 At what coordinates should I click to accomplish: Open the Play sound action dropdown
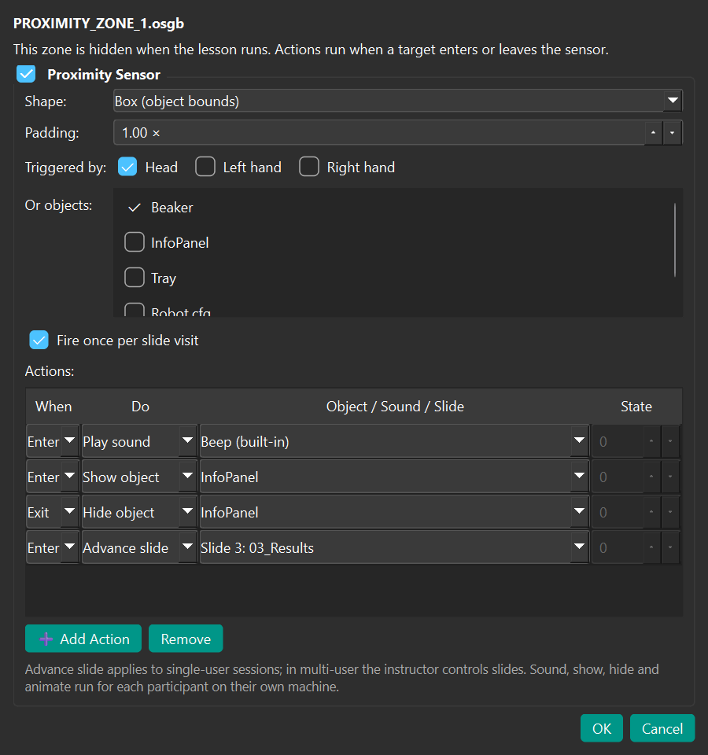pyautogui.click(x=139, y=441)
